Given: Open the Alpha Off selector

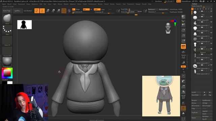Looking at the screenshot, I should pyautogui.click(x=7, y=41).
